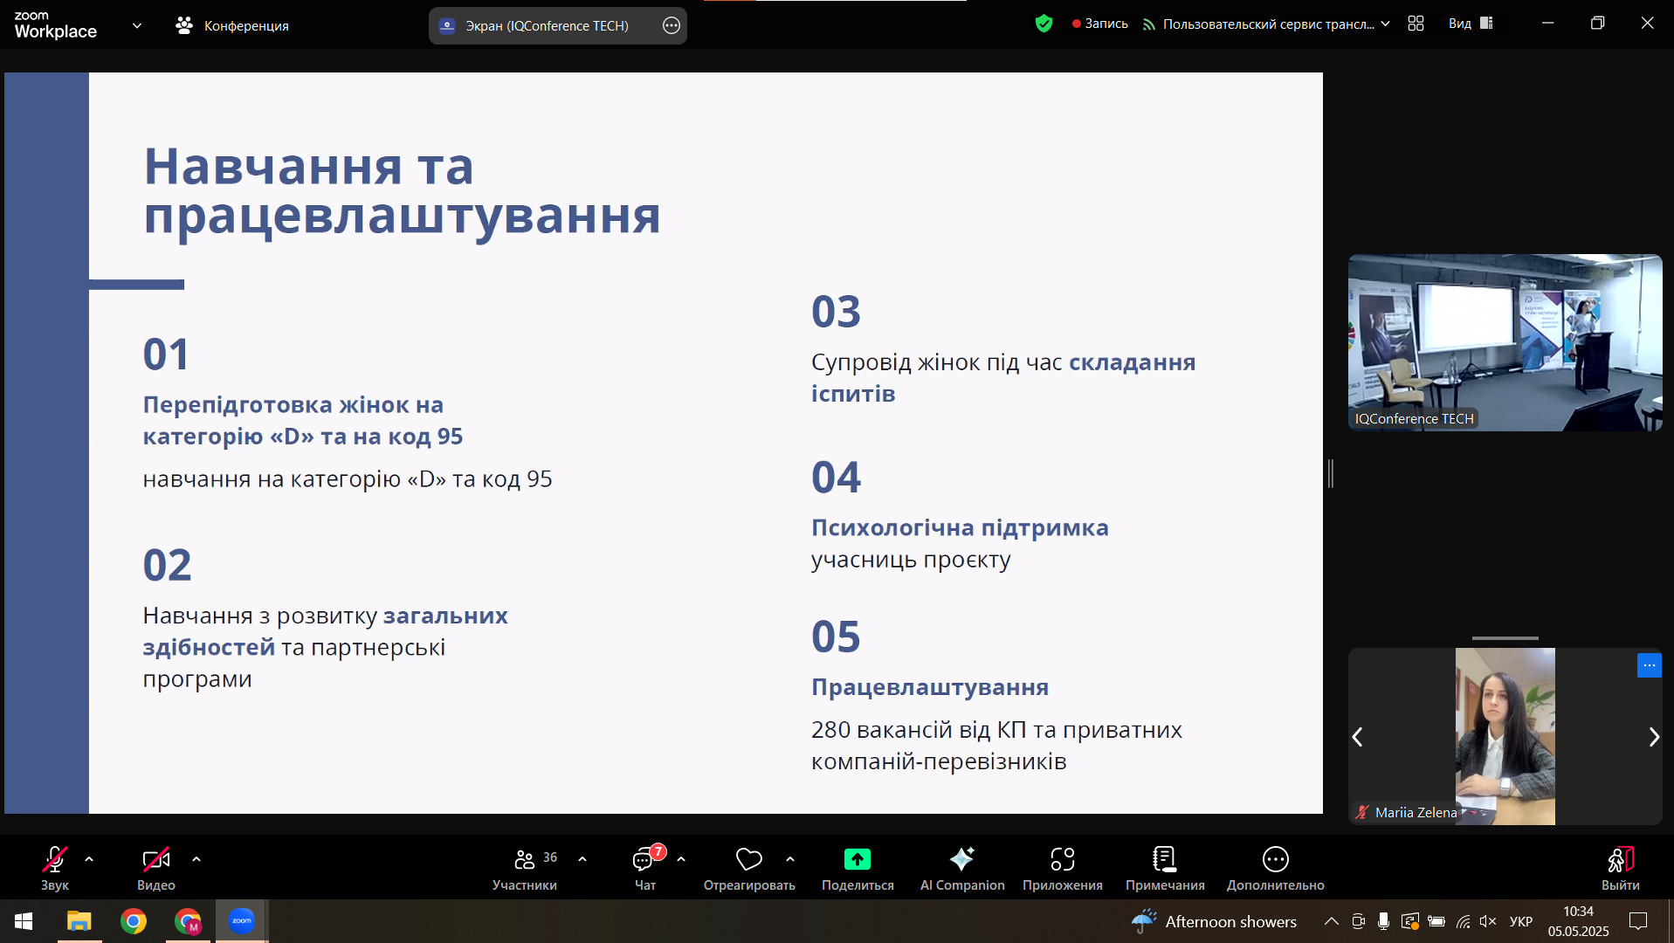
Task: Switch keyboard language УКР
Action: coord(1521,921)
